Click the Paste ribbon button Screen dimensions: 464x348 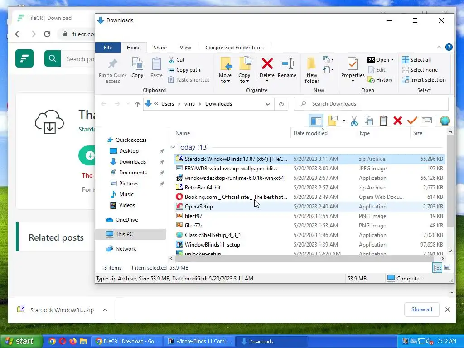coord(156,68)
